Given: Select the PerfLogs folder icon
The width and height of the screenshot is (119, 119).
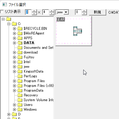Looking at the screenshot, I should click(20, 76).
